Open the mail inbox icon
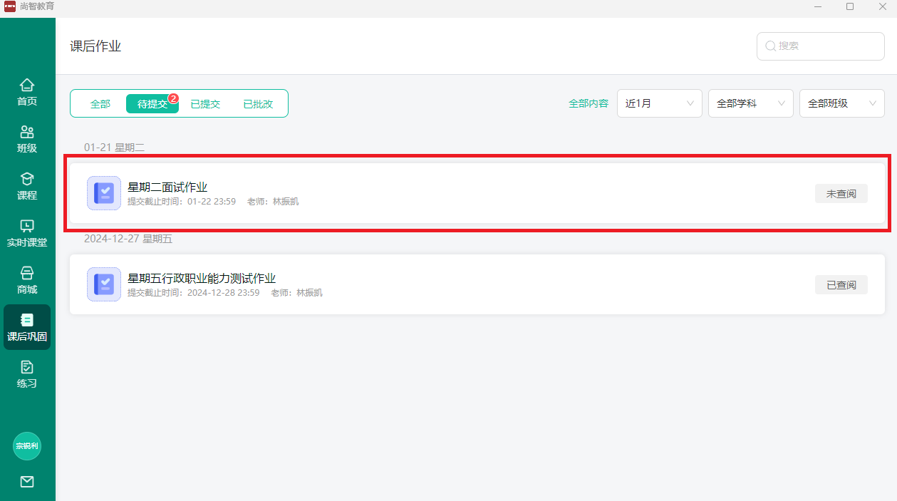 click(27, 482)
